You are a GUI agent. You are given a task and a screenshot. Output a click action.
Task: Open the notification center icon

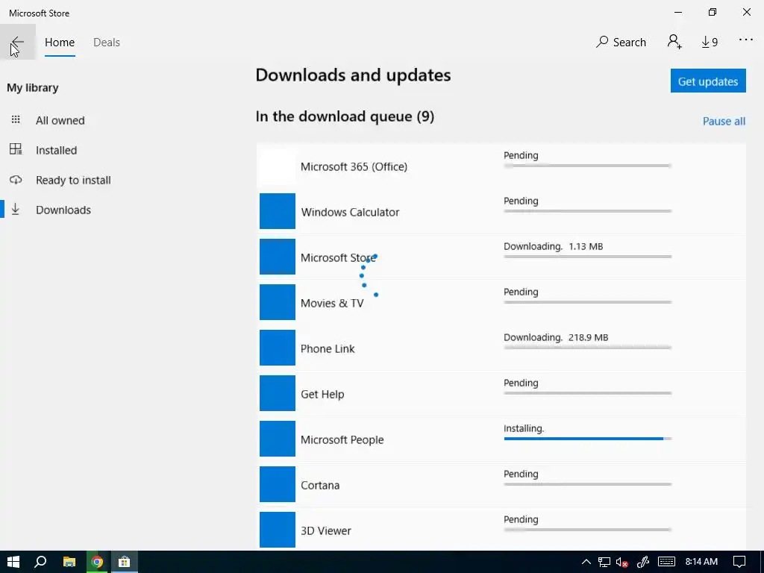739,562
